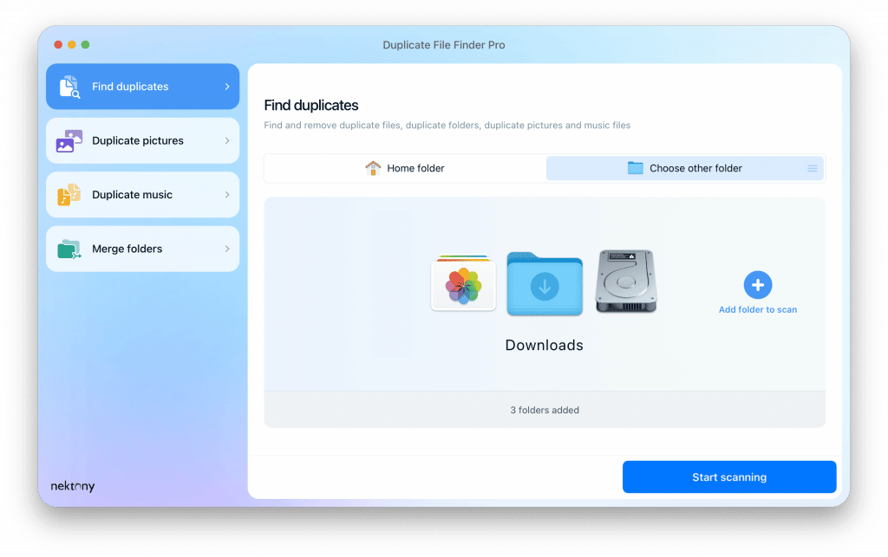Image resolution: width=888 pixels, height=557 pixels.
Task: Click the nektony logo
Action: (x=73, y=486)
